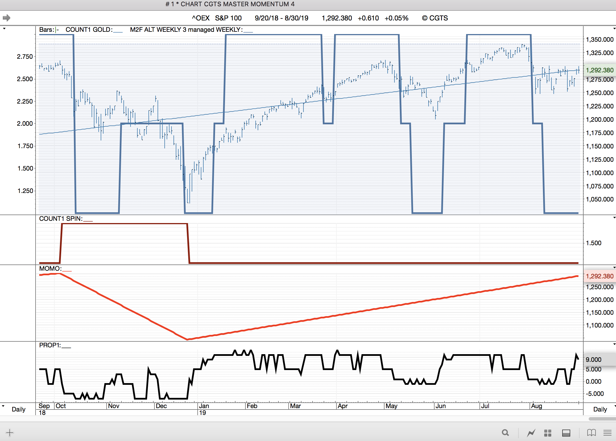Click the Bars style legend label
The image size is (616, 441).
[x=47, y=30]
